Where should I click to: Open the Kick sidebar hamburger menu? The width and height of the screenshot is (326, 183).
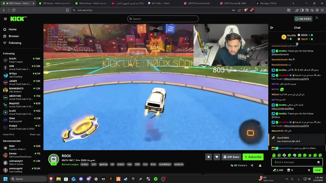(x=5, y=19)
